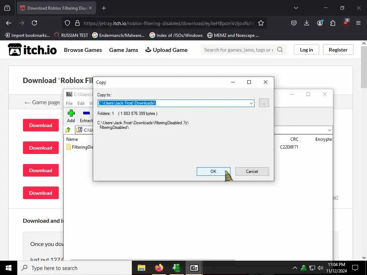
Task: Click the 7-Zip Extract blue minus icon
Action: (86, 113)
